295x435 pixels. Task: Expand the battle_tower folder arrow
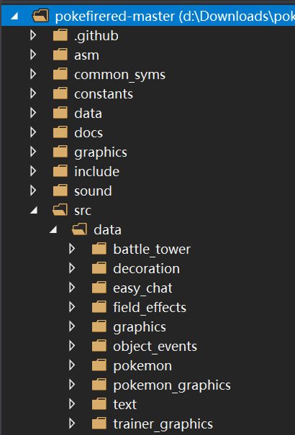coord(72,249)
